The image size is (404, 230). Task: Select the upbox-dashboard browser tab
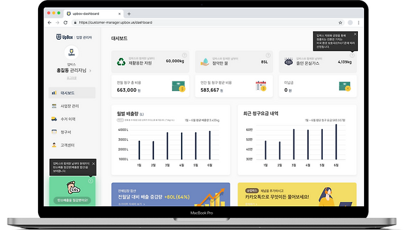[x=93, y=14]
